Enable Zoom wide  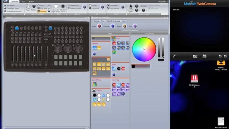(x=112, y=5)
